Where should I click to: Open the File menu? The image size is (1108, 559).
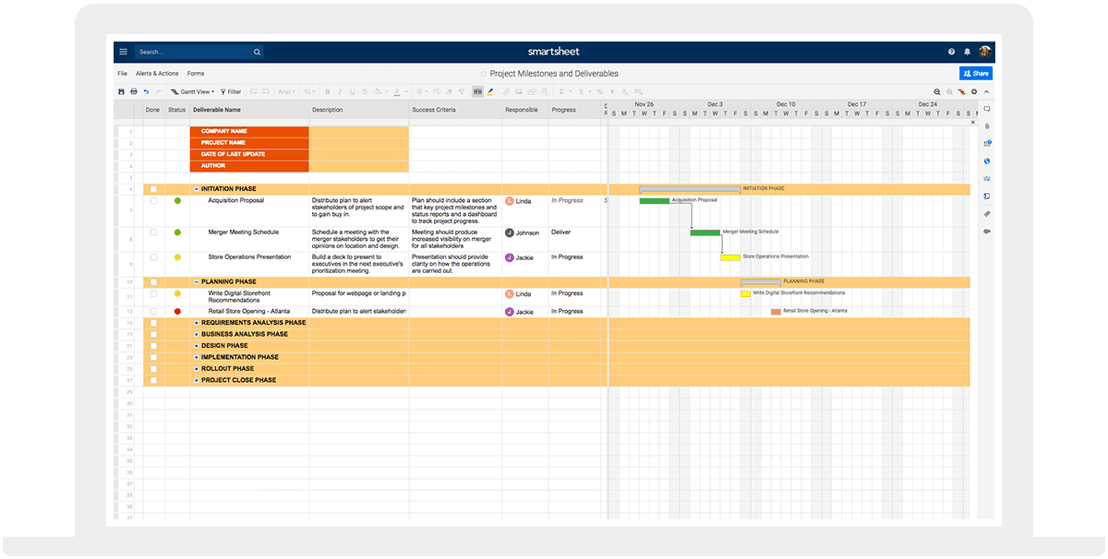[x=122, y=73]
